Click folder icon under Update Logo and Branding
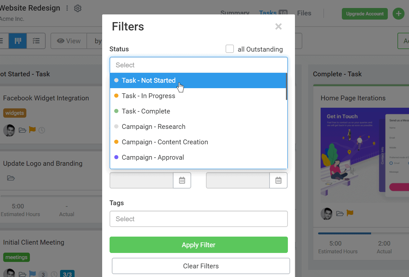 pyautogui.click(x=11, y=178)
